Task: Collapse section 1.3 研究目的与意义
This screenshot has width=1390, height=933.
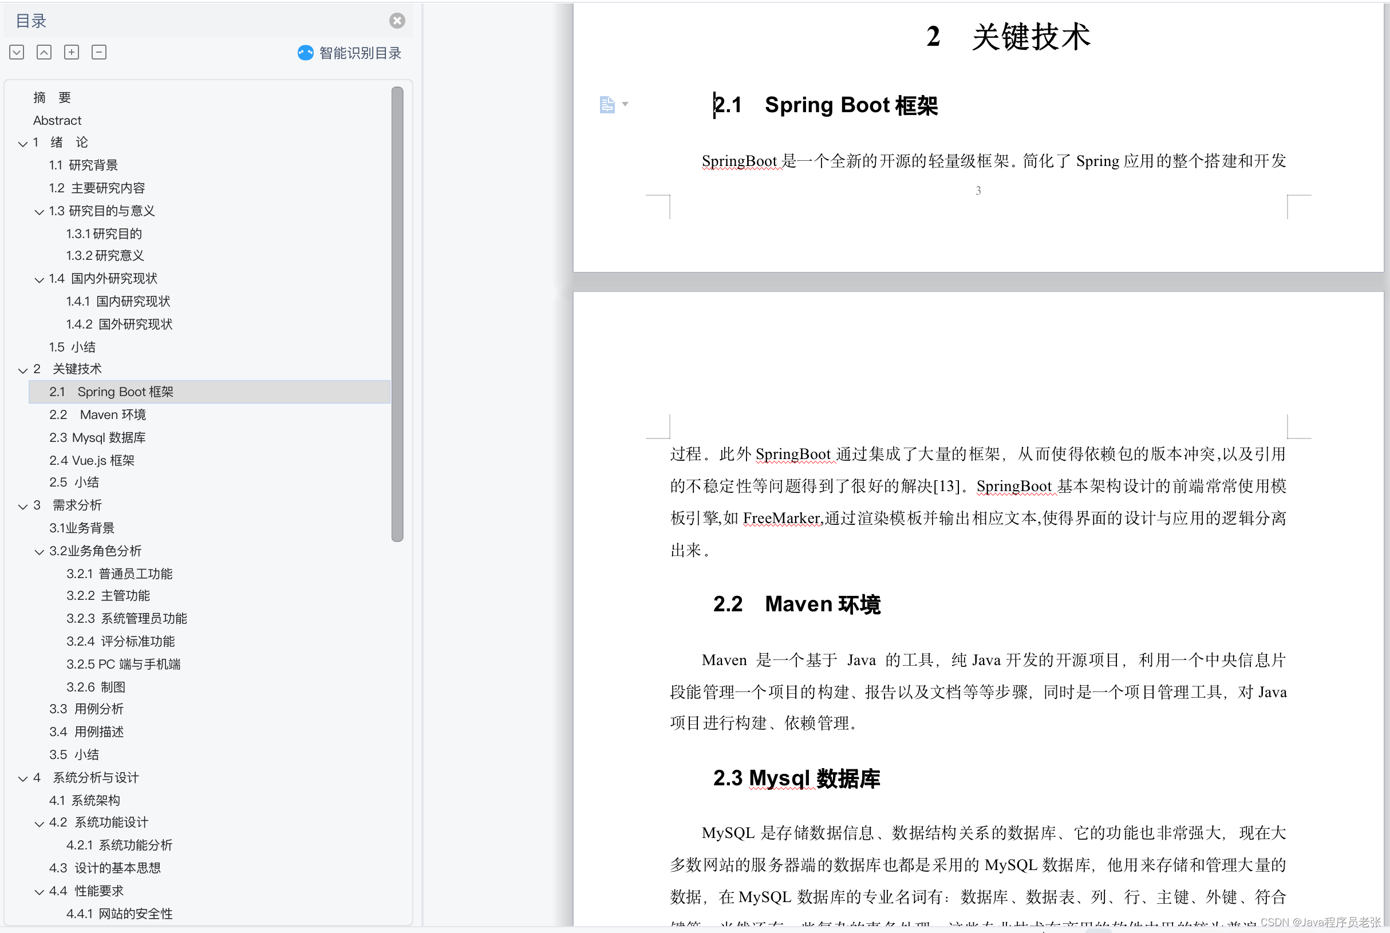Action: [x=40, y=212]
